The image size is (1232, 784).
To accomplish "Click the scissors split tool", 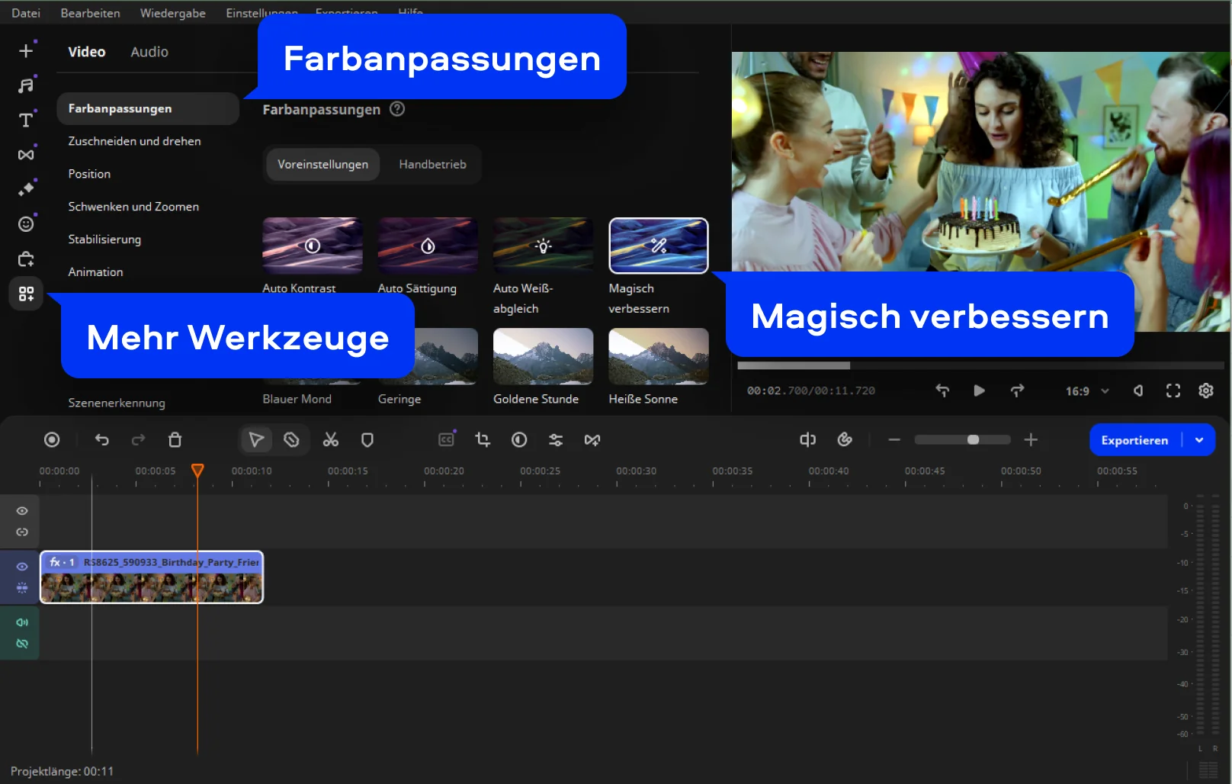I will (330, 440).
